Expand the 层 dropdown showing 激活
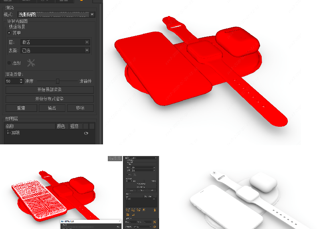Image resolution: width=321 pixels, height=229 pixels. [87, 42]
